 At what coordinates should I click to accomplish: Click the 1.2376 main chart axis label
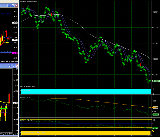pos(155,28)
